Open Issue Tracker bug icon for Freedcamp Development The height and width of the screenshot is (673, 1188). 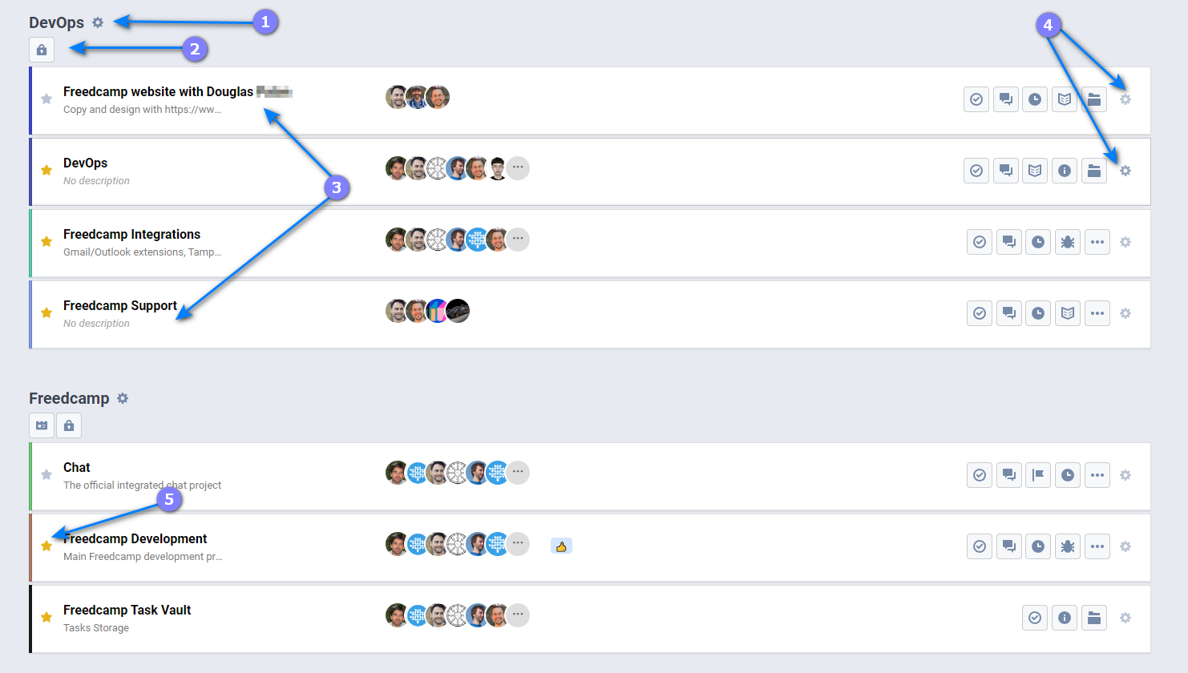[1068, 546]
